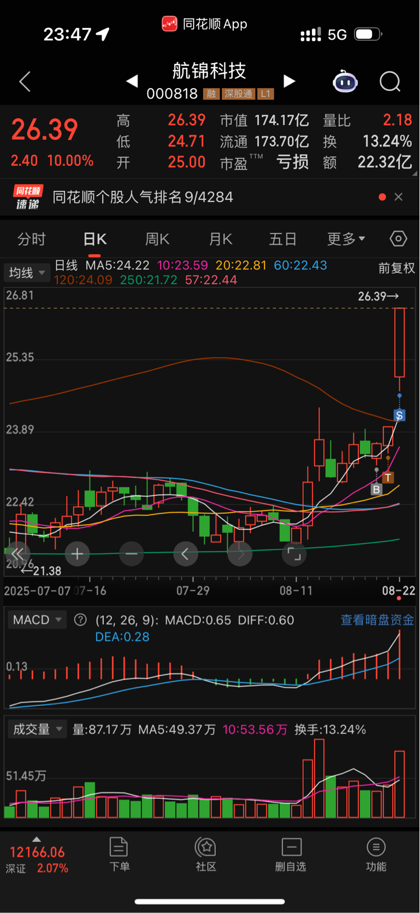Image resolution: width=420 pixels, height=913 pixels.
Task: Switch to 五日 tab
Action: [x=283, y=239]
